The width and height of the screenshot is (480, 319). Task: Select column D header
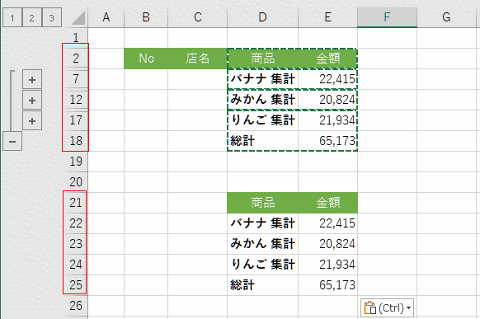[x=262, y=17]
